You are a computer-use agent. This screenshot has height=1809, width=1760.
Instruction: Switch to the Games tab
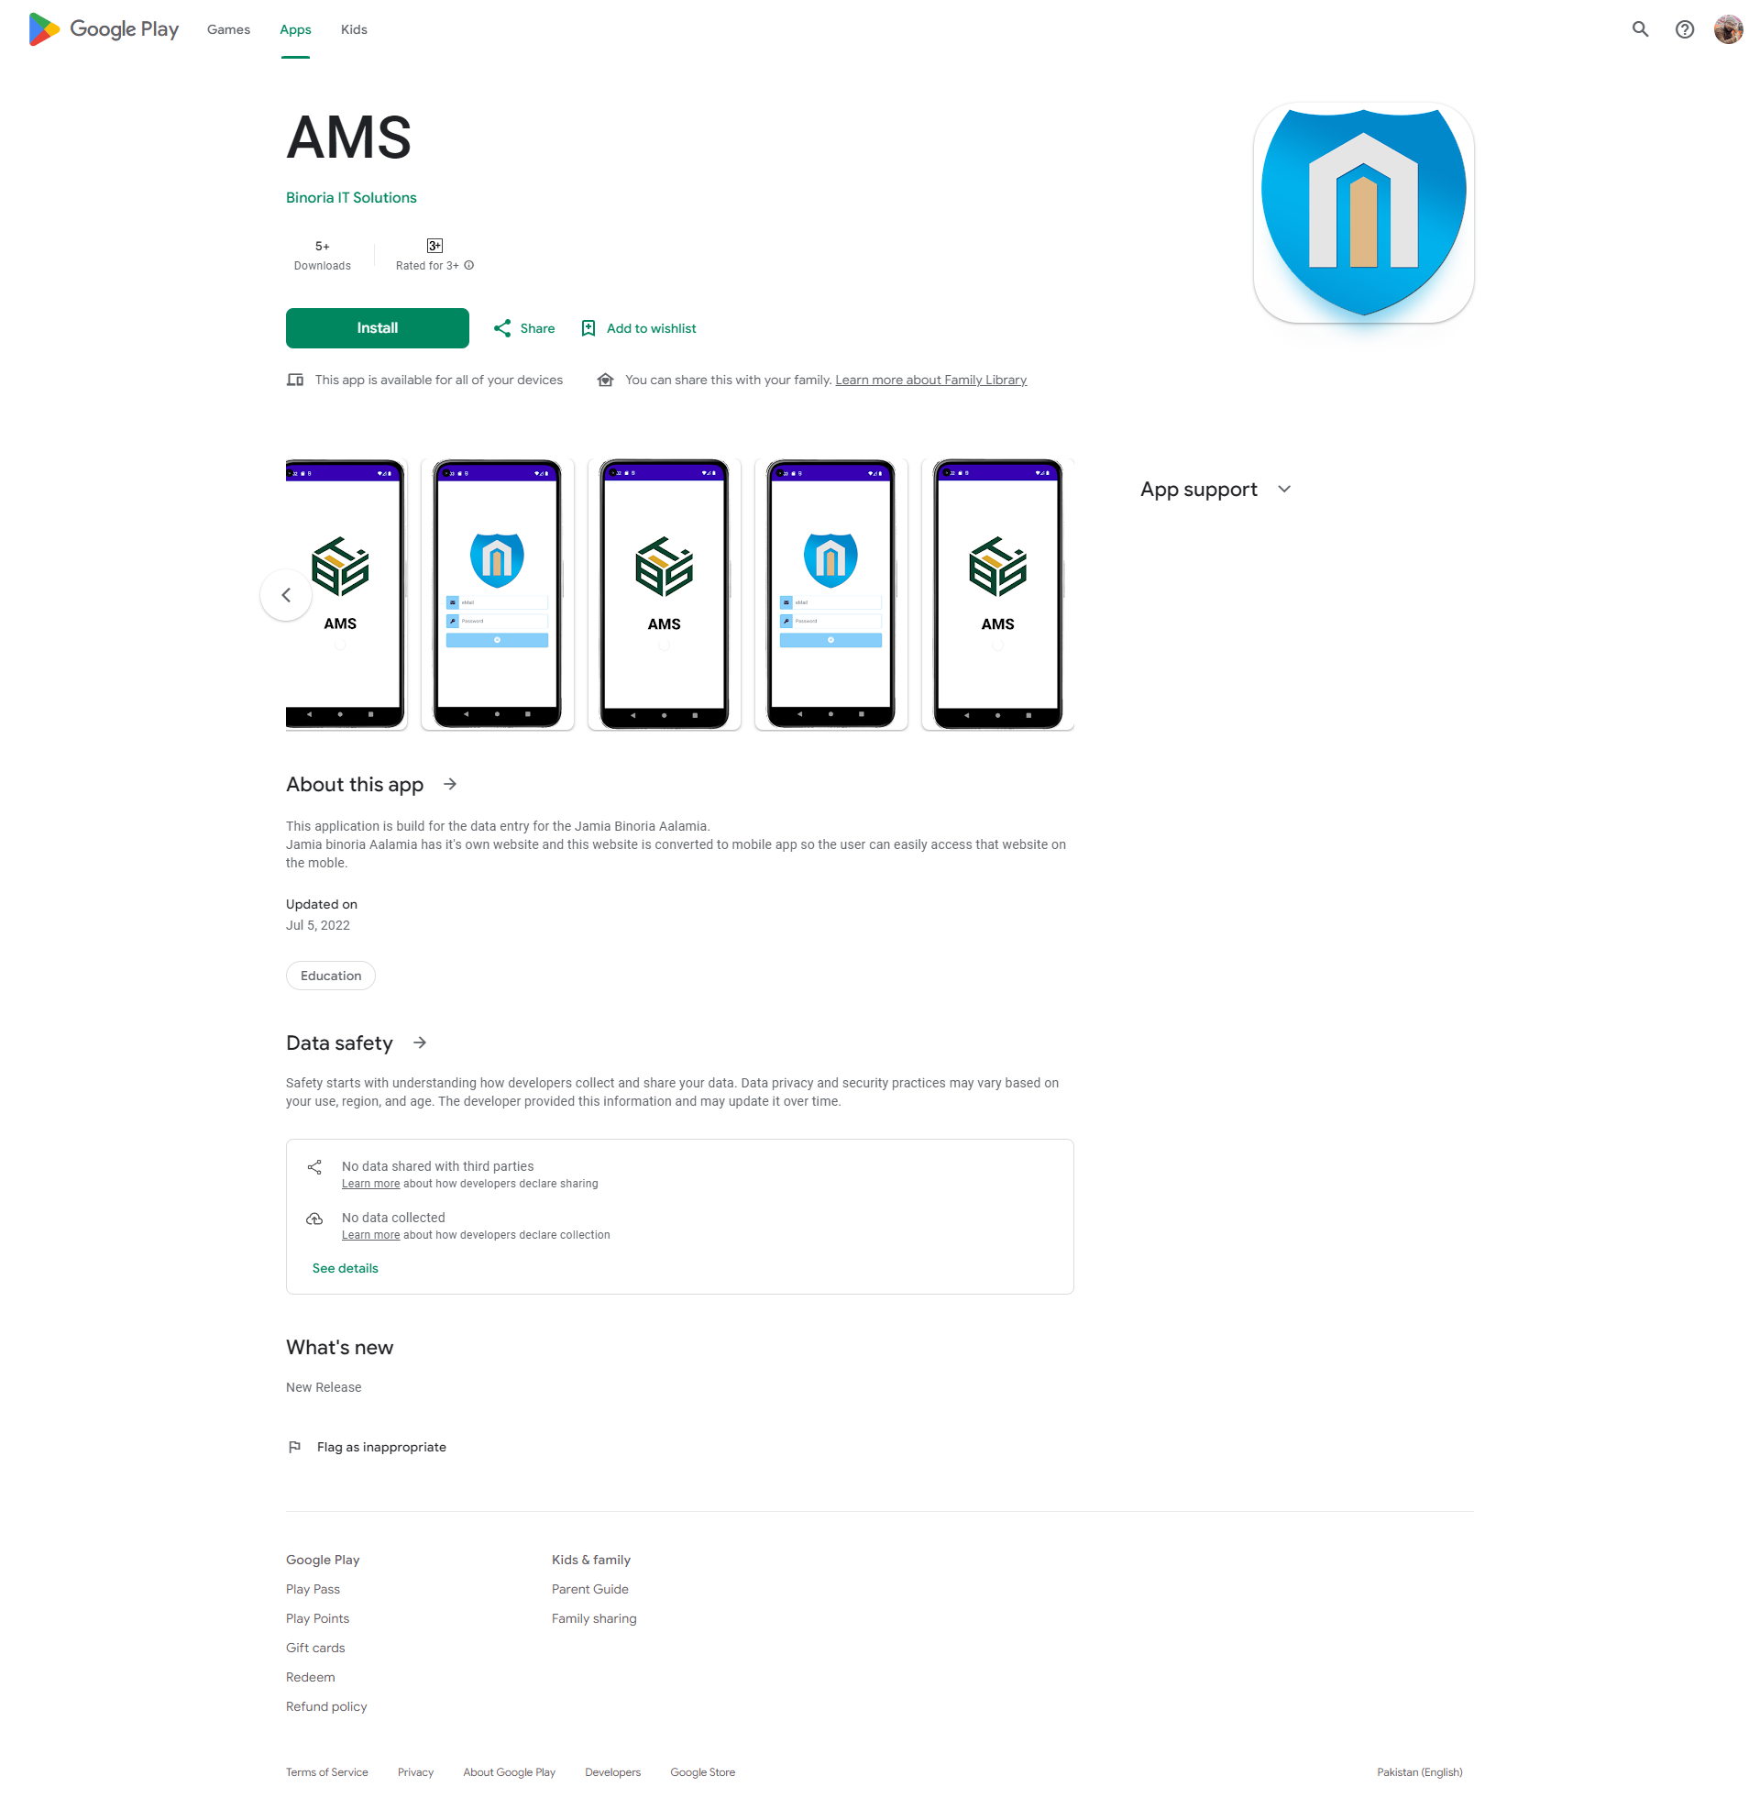pos(228,29)
